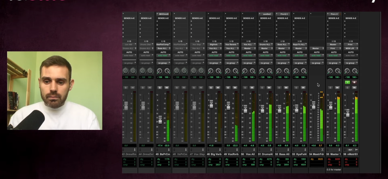The height and width of the screenshot is (179, 388).
Task: Click the -17.4 volume value on BsPrCm
Action: (x=160, y=145)
